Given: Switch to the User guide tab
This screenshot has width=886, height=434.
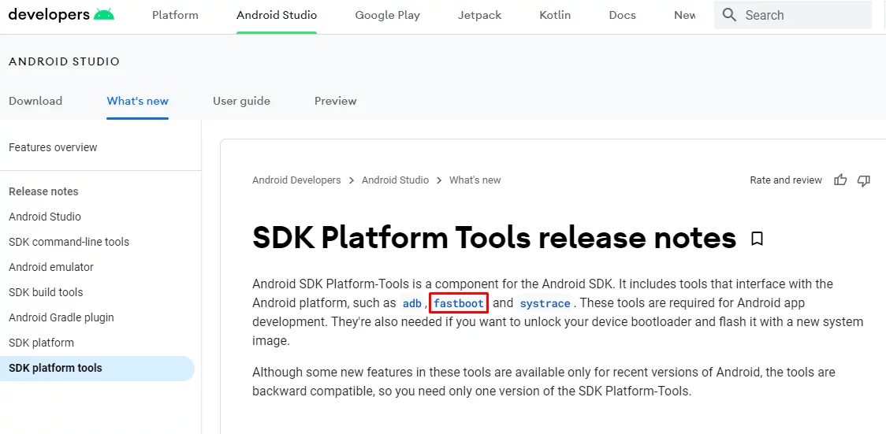Looking at the screenshot, I should point(241,101).
